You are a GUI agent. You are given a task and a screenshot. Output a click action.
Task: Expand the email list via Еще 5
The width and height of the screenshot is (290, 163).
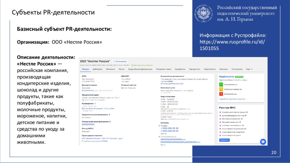163,145
